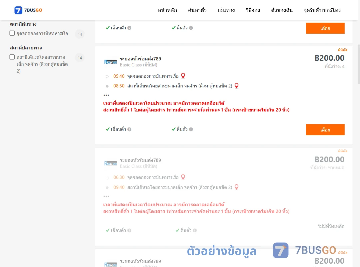Check the destination station จตุจักร filter checkbox
Image resolution: width=360 pixels, height=267 pixels.
point(12,57)
